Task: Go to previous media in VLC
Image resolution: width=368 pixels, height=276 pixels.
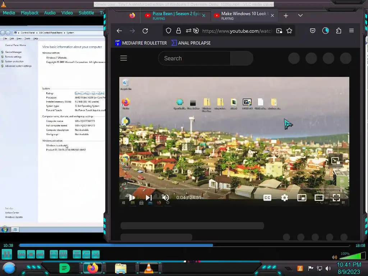Action: pos(21,254)
